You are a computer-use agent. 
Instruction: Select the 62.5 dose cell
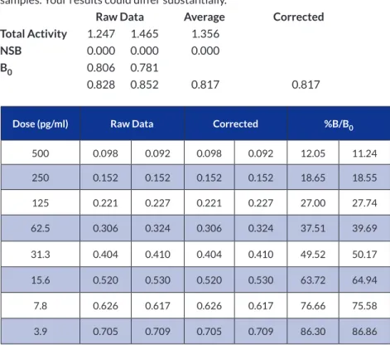pos(41,228)
